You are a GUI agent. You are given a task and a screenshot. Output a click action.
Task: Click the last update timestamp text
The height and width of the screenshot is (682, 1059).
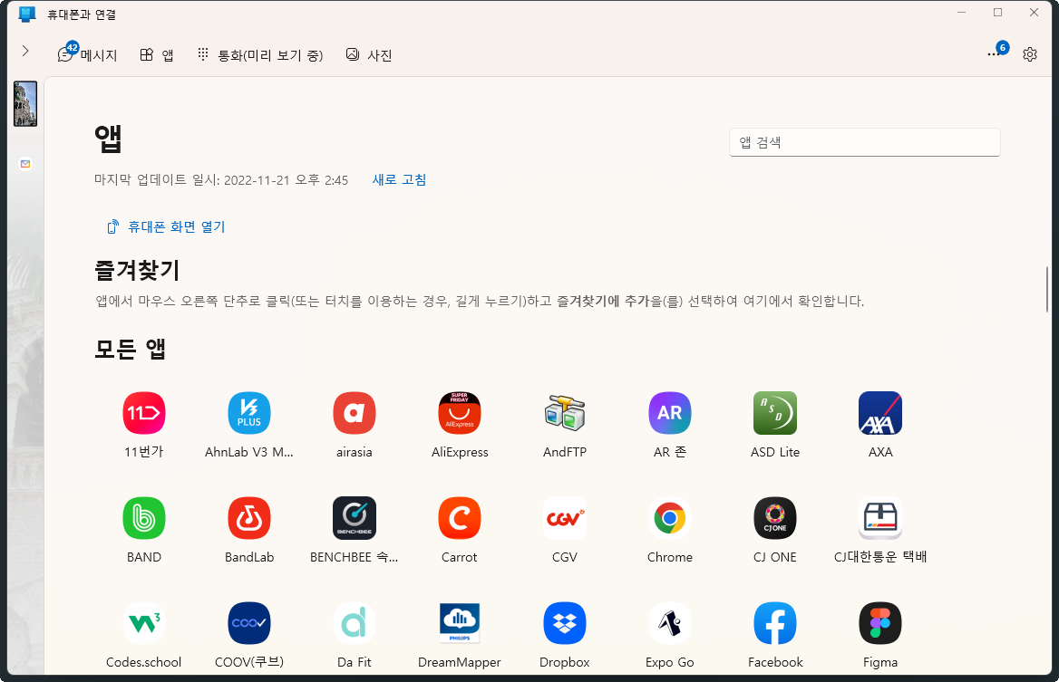(221, 180)
